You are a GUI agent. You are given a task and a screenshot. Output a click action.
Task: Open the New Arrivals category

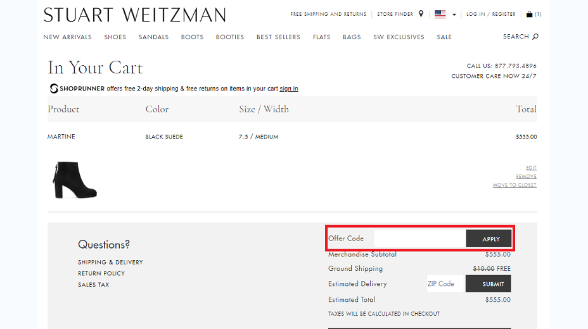[68, 37]
